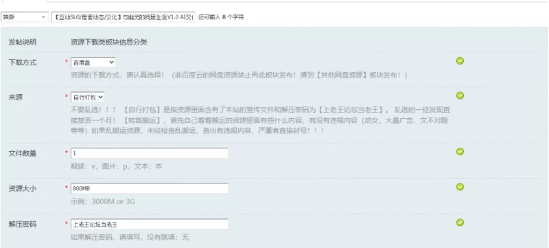Click the 解压密码 label
The width and height of the screenshot is (549, 248).
[x=23, y=225]
